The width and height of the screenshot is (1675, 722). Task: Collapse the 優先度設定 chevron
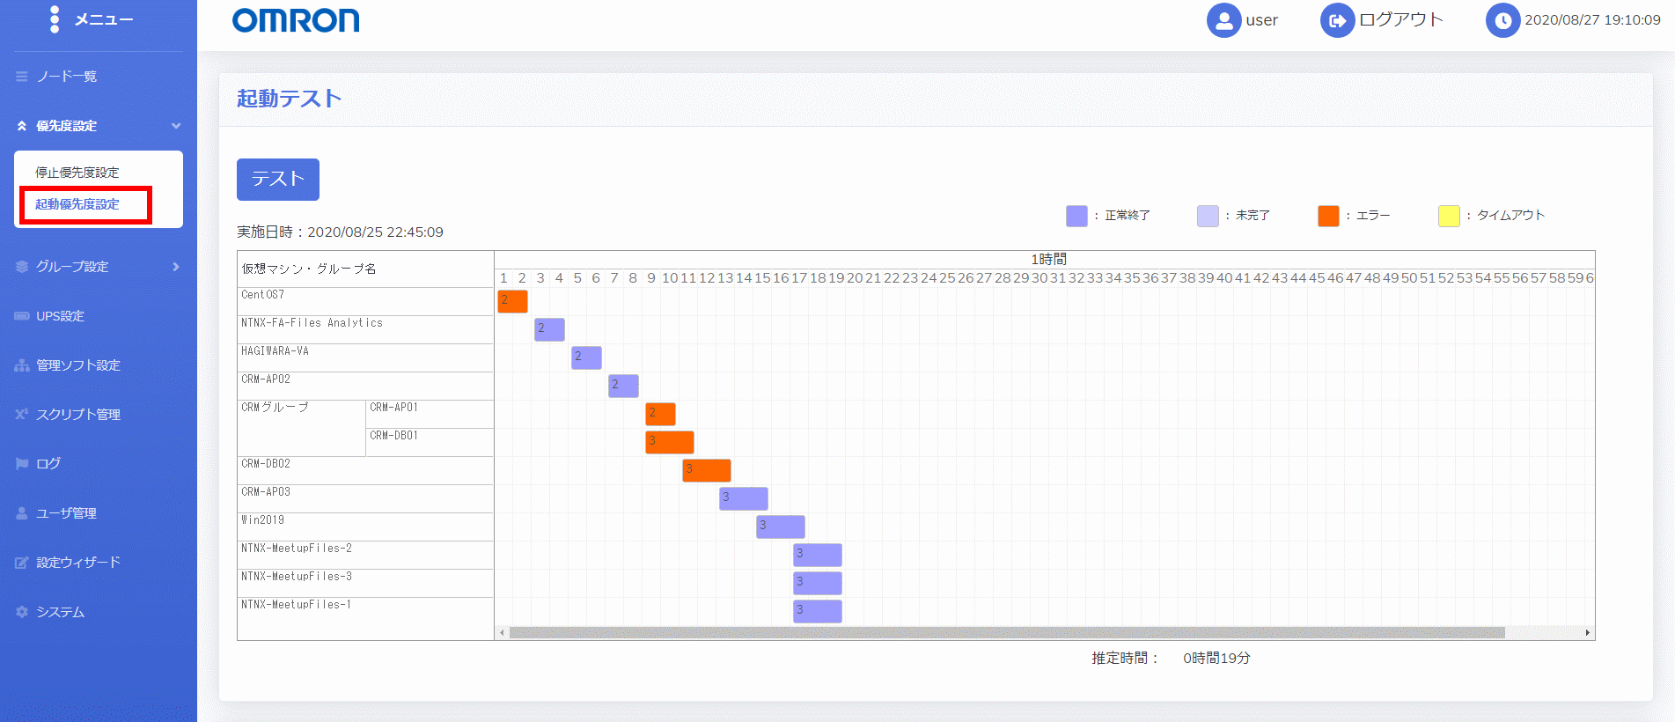point(176,126)
